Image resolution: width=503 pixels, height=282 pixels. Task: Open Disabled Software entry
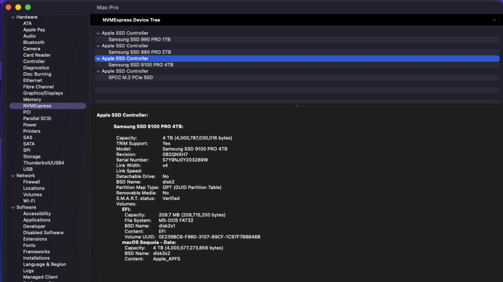(x=43, y=233)
